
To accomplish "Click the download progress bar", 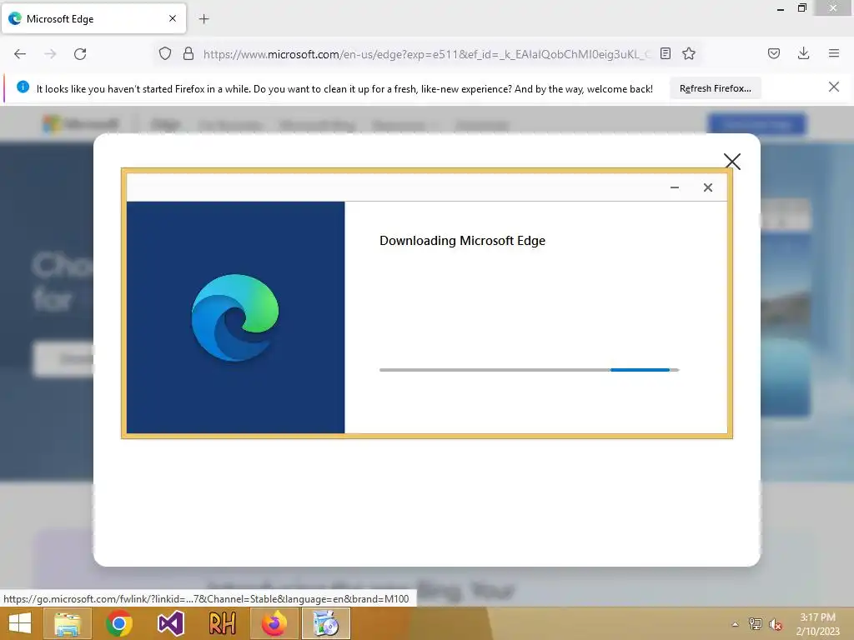I will pyautogui.click(x=529, y=370).
